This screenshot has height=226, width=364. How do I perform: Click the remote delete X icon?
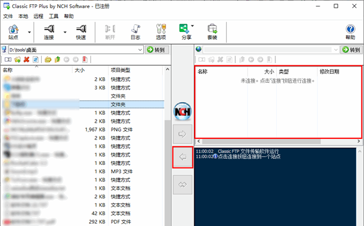pyautogui.click(x=220, y=60)
